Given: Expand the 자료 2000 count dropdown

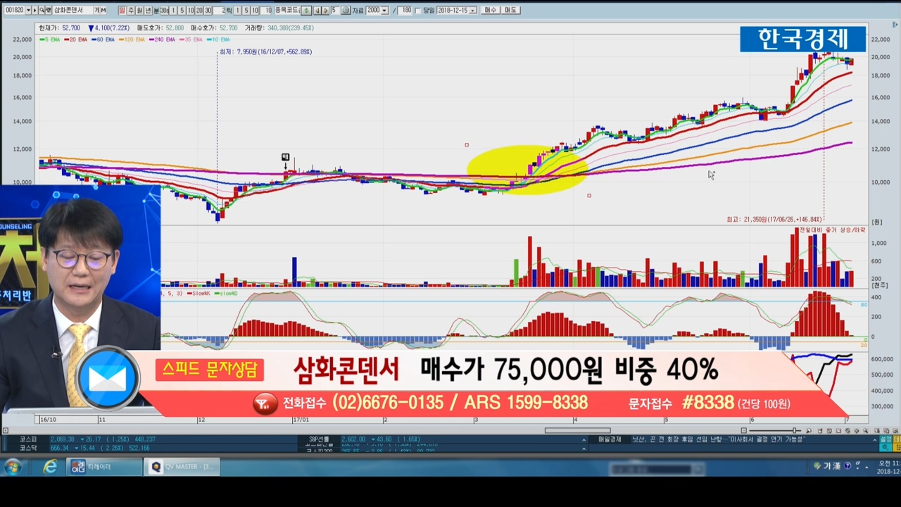Looking at the screenshot, I should [x=384, y=11].
